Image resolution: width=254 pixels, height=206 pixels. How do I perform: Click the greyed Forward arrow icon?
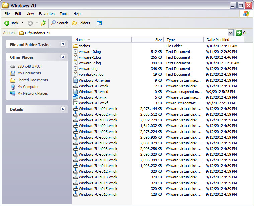pyautogui.click(x=30, y=23)
